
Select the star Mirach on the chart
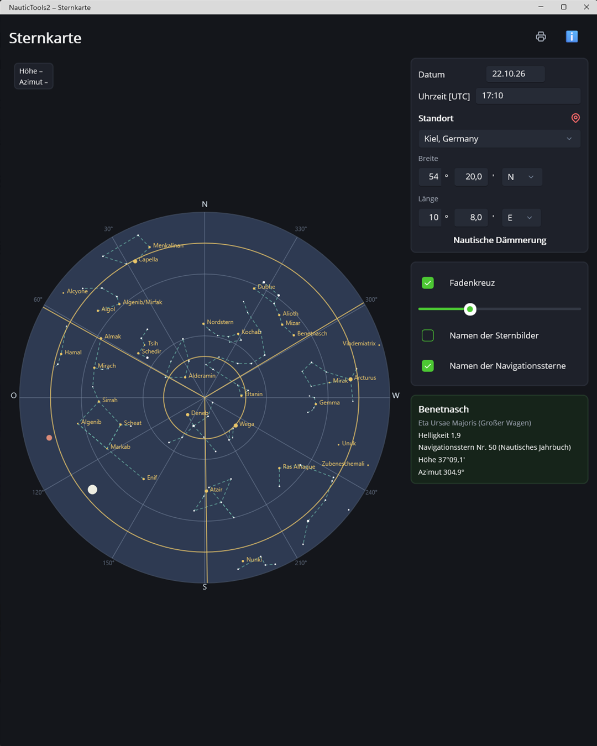[x=95, y=367]
